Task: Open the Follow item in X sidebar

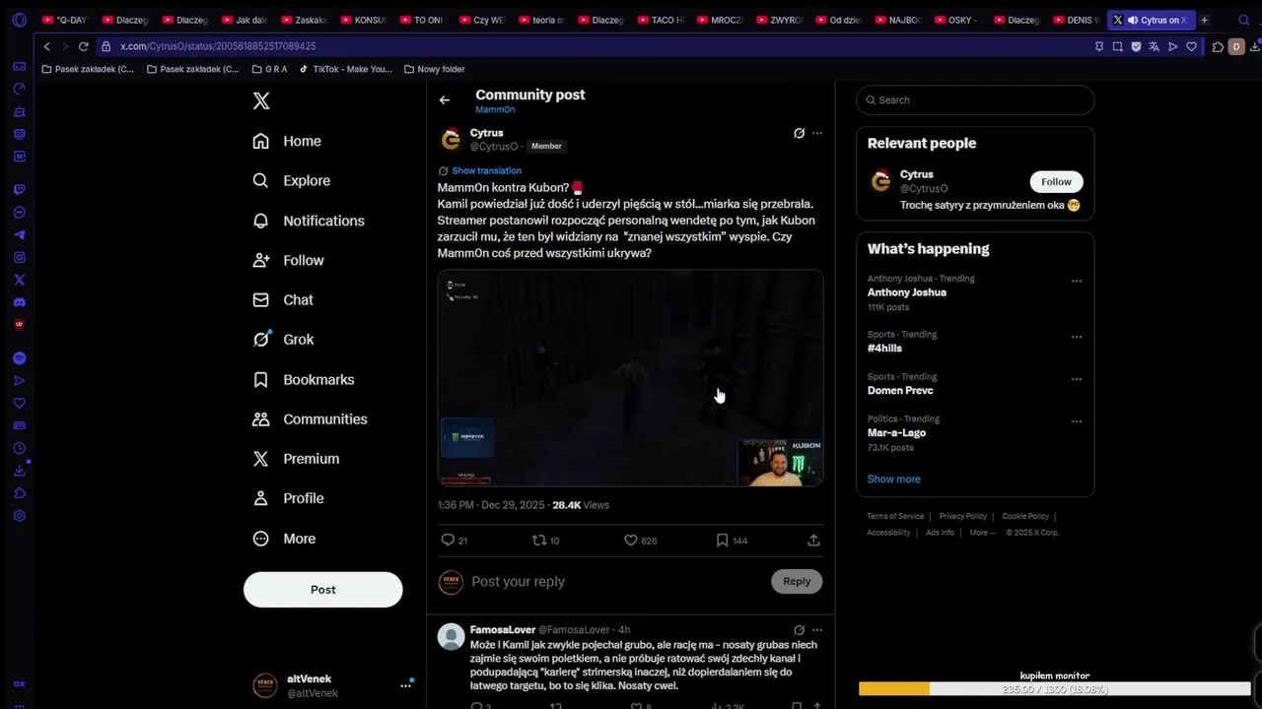Action: click(x=288, y=260)
